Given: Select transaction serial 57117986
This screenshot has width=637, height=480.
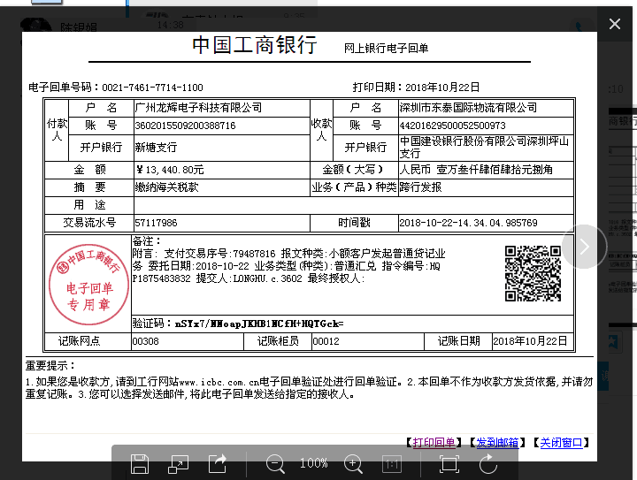Looking at the screenshot, I should [156, 223].
